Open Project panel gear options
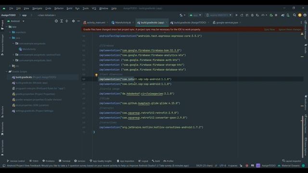 [73, 21]
